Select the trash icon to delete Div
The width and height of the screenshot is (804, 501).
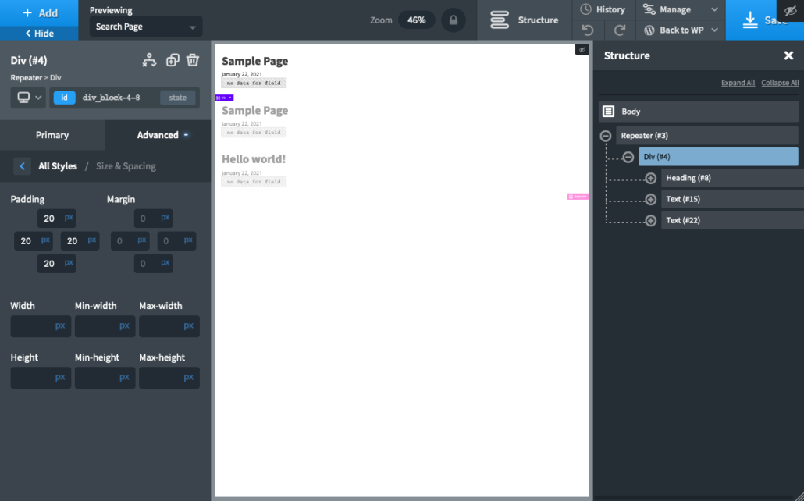pyautogui.click(x=193, y=59)
